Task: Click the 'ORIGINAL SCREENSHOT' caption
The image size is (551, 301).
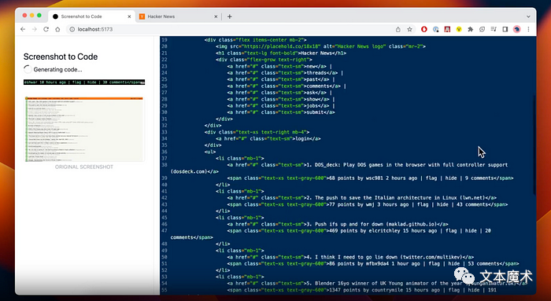Action: click(84, 167)
